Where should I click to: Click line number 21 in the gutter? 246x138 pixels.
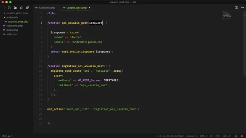coord(41,109)
